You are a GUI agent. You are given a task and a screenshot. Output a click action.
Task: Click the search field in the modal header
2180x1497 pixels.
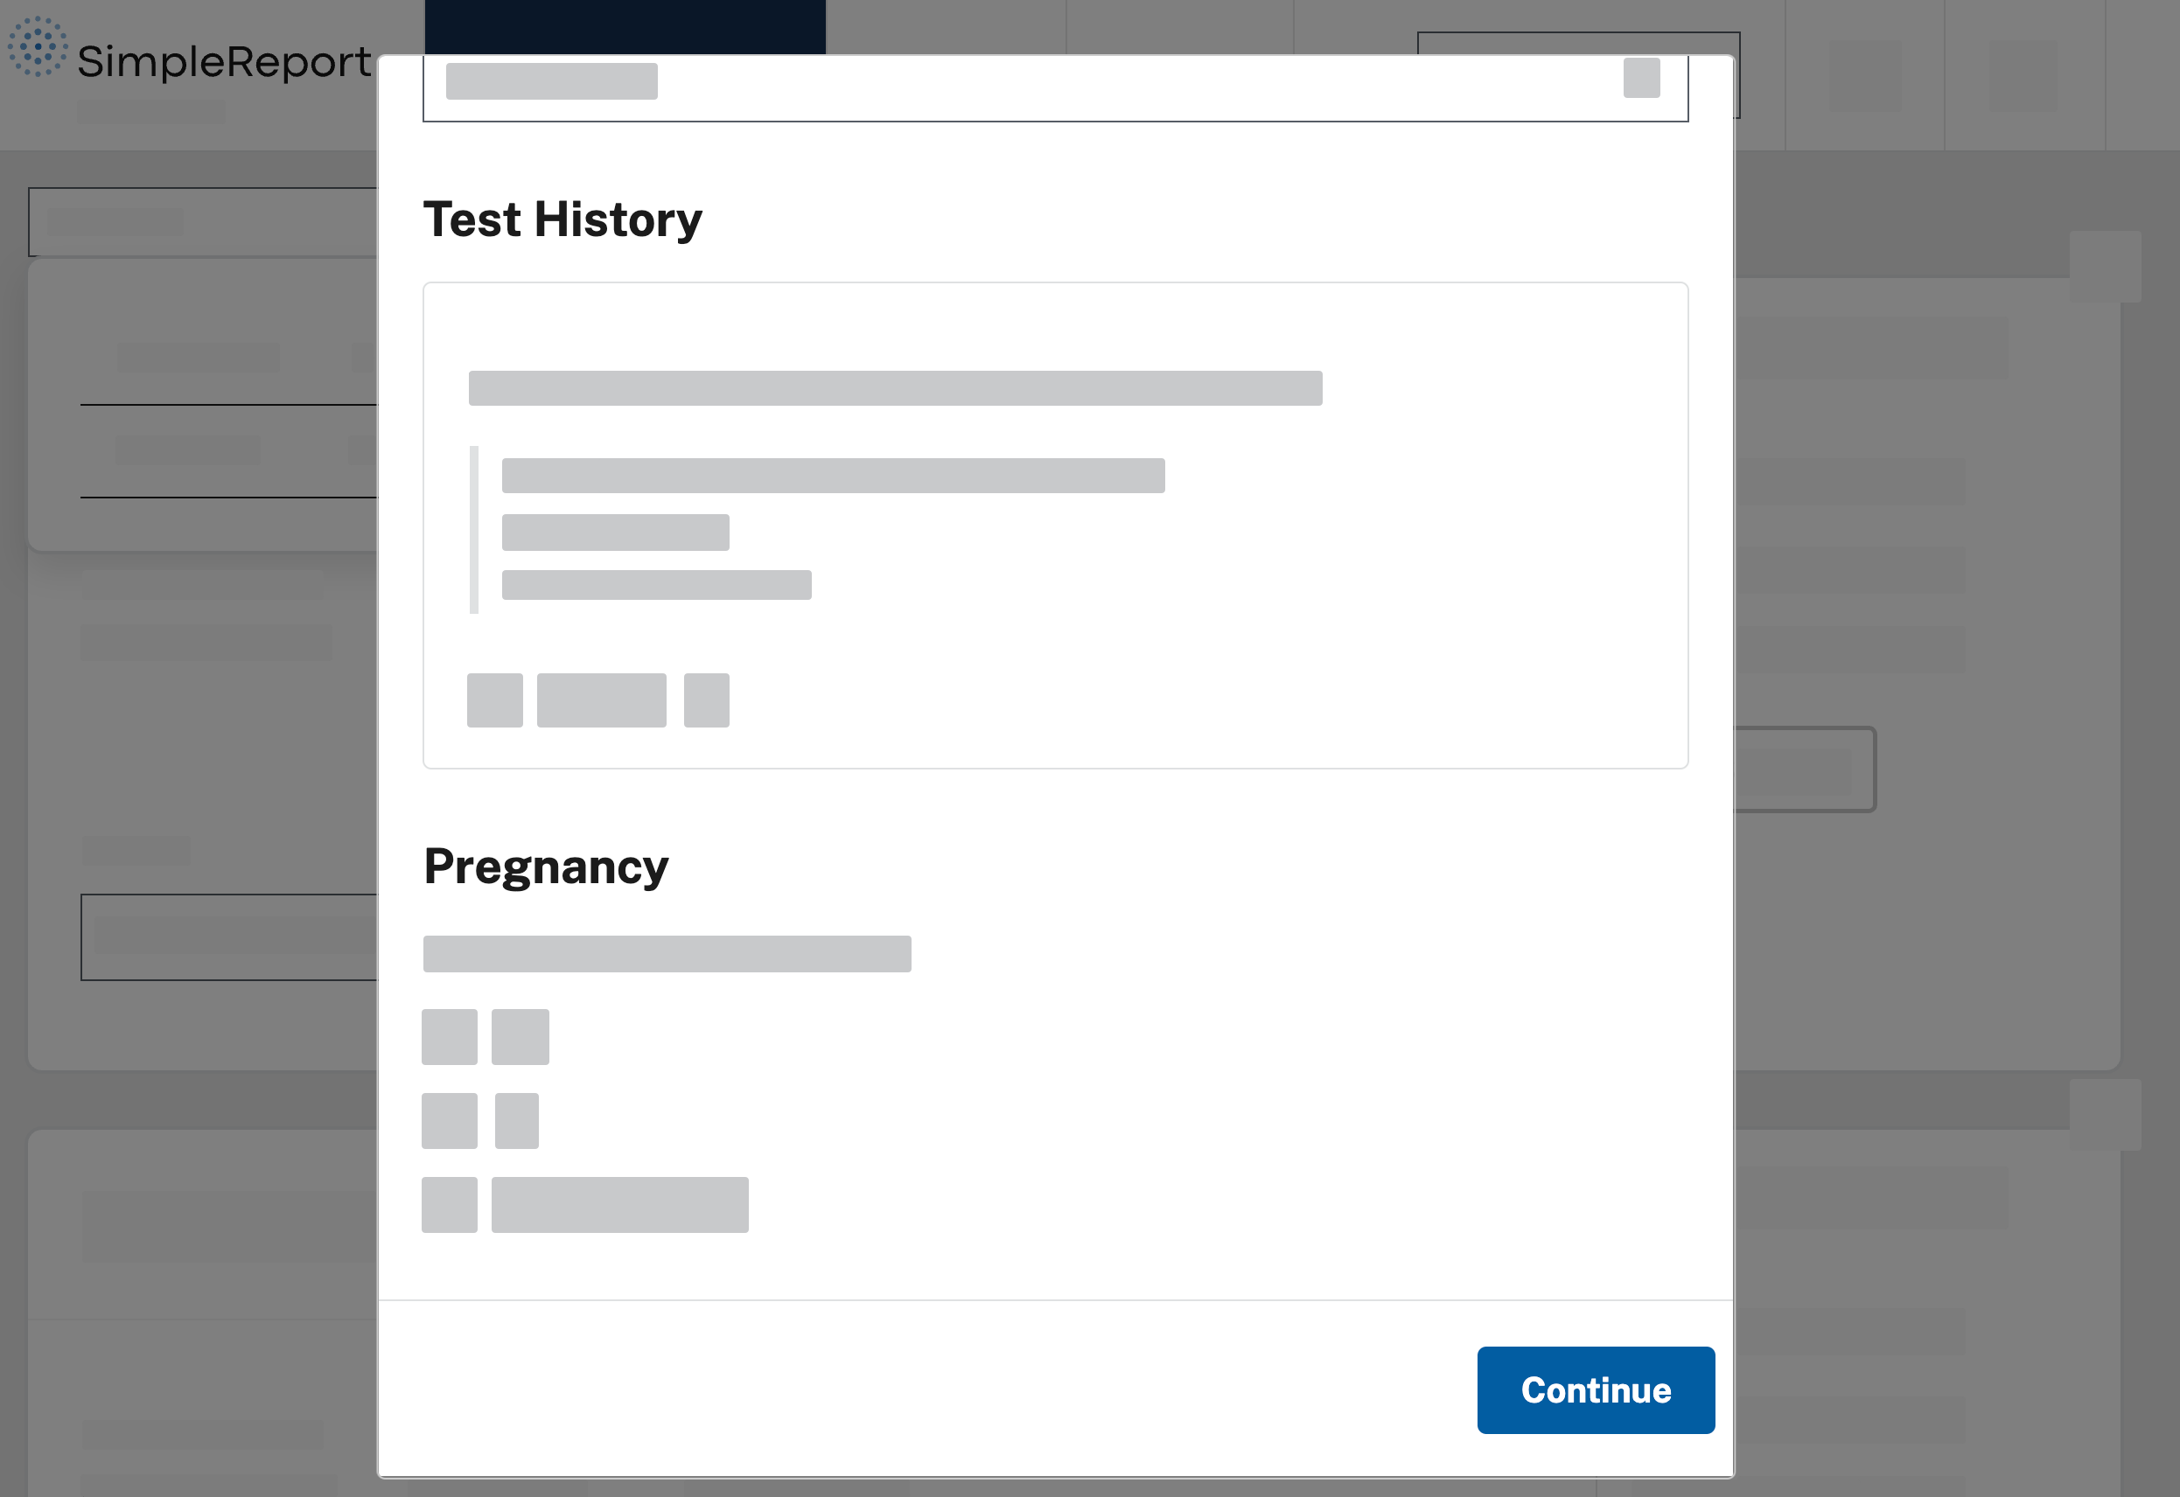point(552,80)
